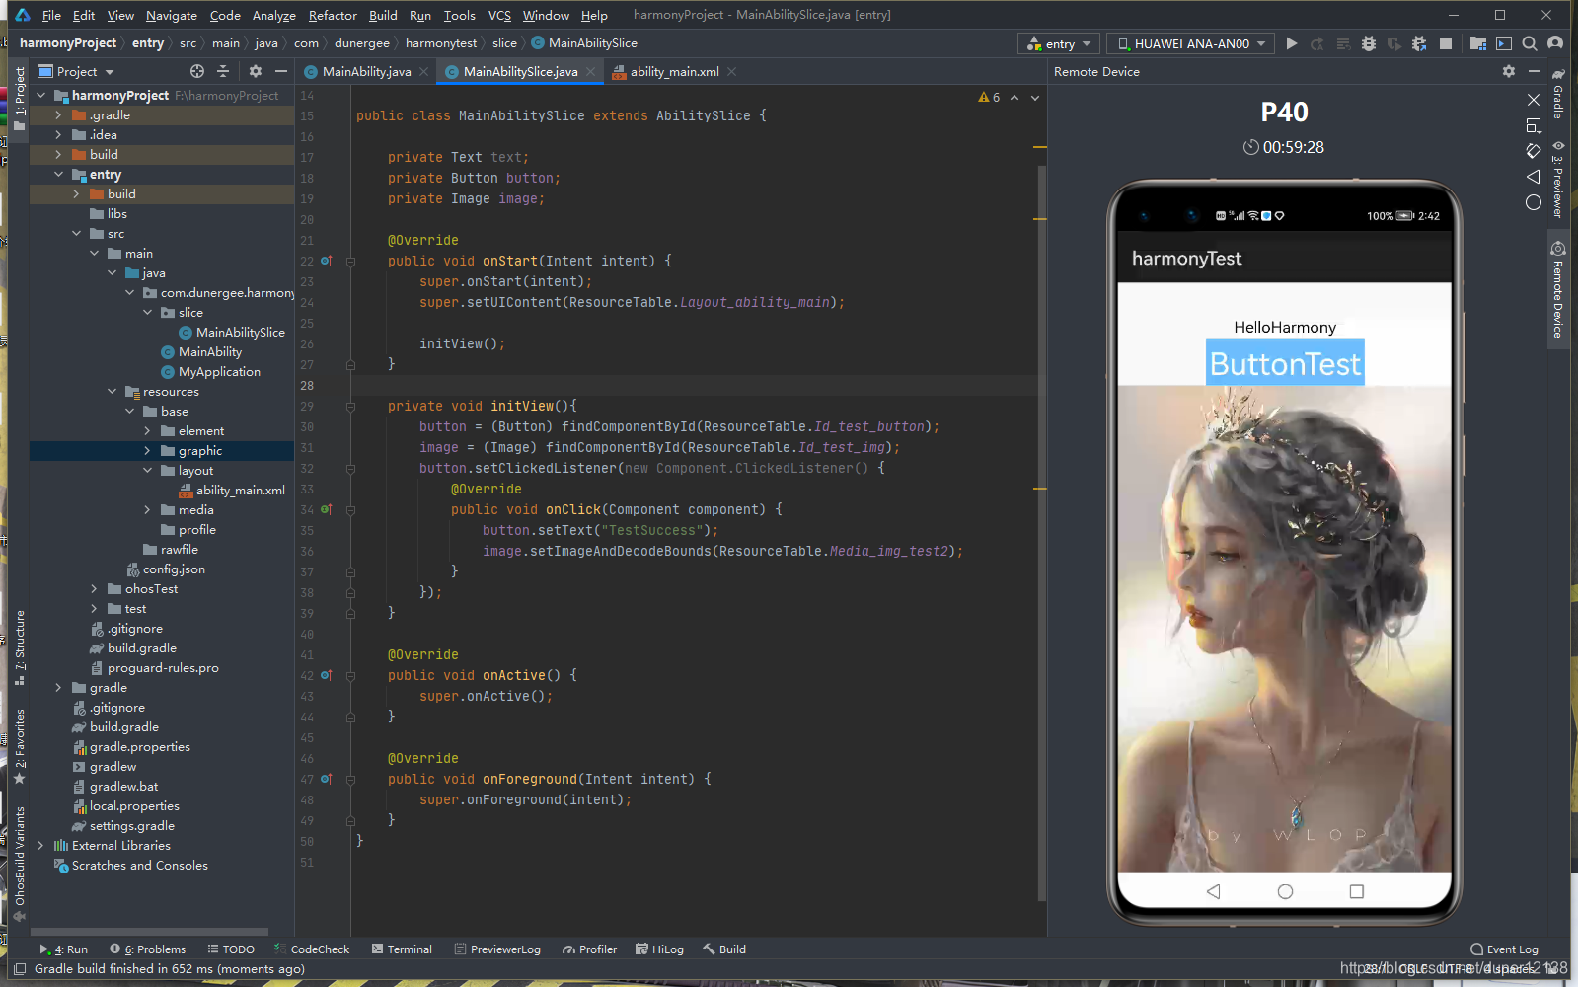
Task: Toggle the Gradle tool window strip button
Action: [1558, 94]
